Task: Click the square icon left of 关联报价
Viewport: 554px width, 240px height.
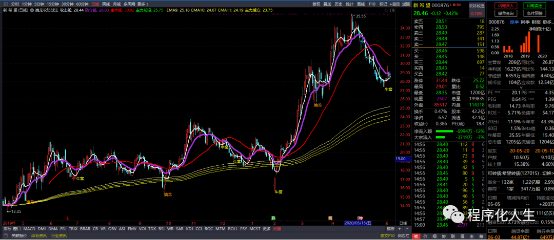Action: coord(6,235)
